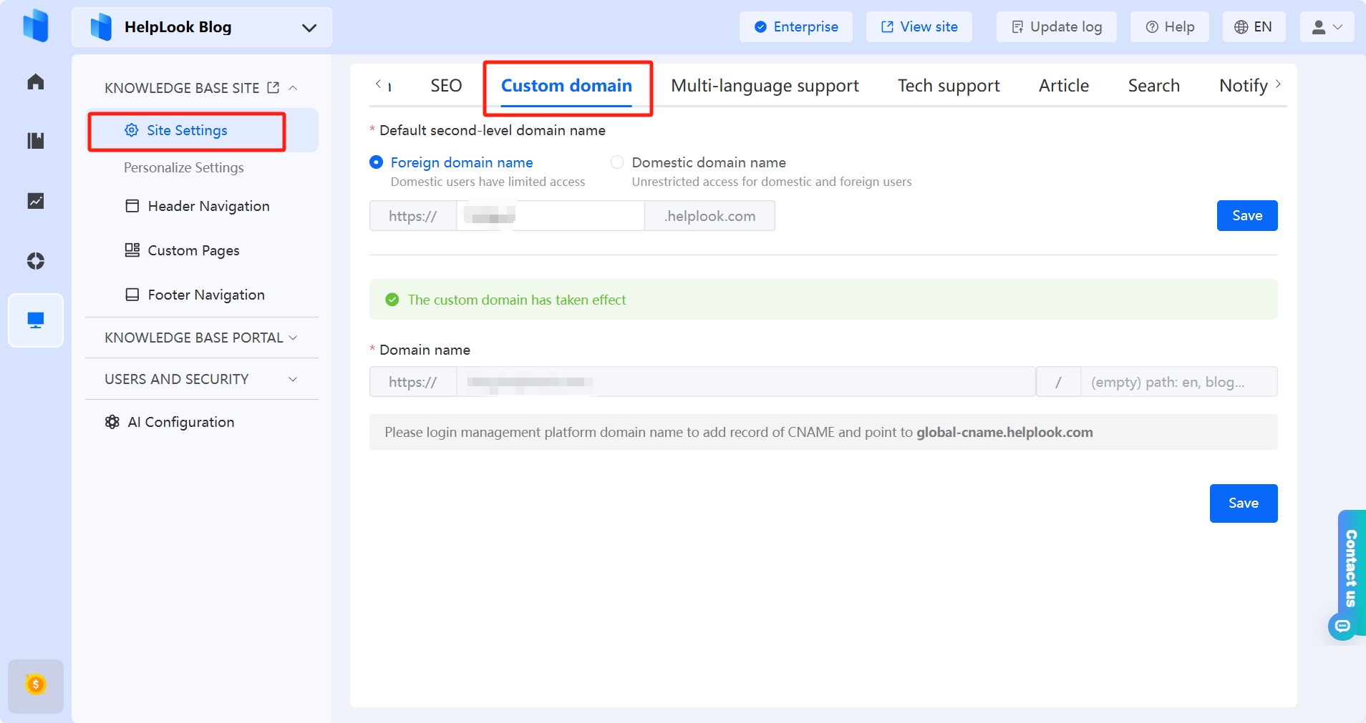Click the target/crosshair sidebar icon
1366x723 pixels.
point(35,261)
